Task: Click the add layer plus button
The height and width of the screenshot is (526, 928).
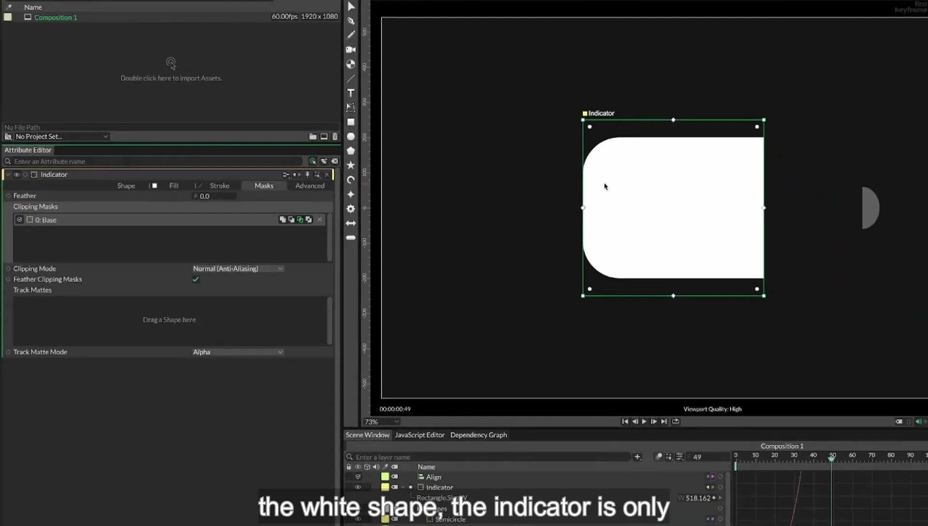Action: coord(638,457)
